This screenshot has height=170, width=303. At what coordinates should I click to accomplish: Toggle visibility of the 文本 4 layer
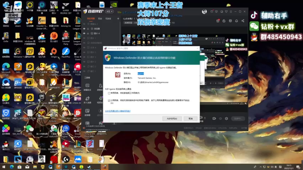(84, 48)
